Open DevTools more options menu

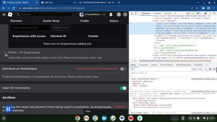point(210,14)
